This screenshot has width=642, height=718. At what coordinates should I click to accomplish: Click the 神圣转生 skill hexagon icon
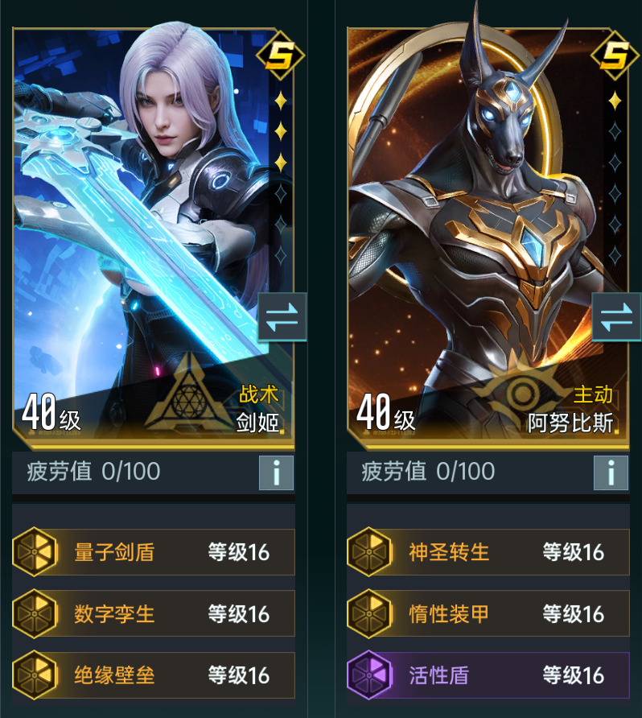(370, 551)
